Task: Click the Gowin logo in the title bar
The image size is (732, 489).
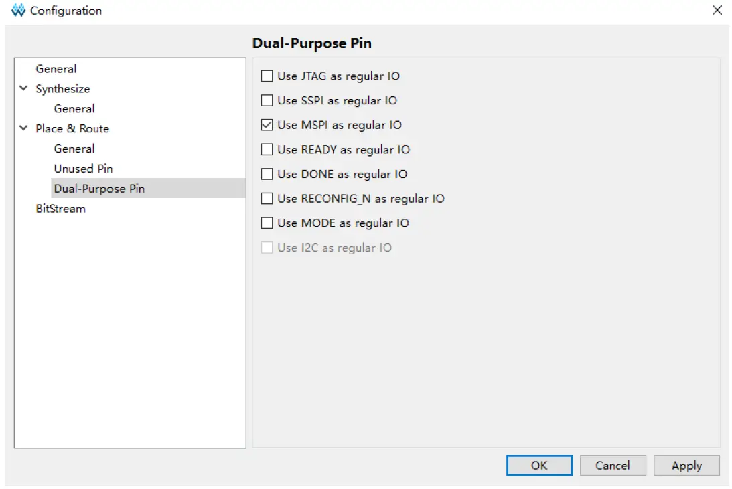Action: tap(18, 10)
